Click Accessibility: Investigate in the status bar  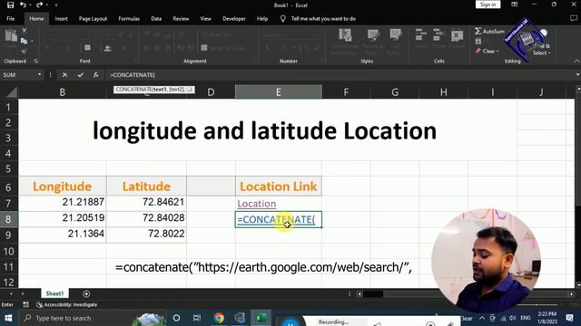[x=66, y=304]
